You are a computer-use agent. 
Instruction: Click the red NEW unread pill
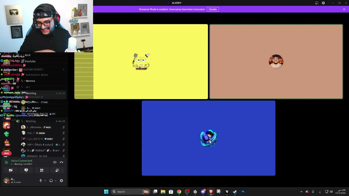pyautogui.click(x=7, y=153)
